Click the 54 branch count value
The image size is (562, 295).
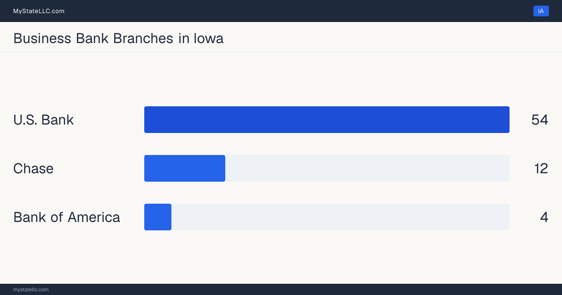coord(540,120)
